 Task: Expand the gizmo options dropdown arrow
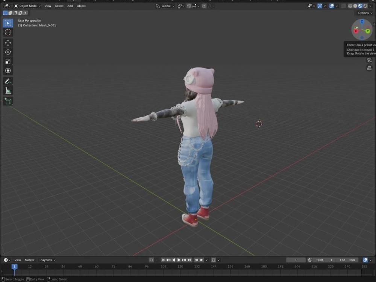[325, 6]
